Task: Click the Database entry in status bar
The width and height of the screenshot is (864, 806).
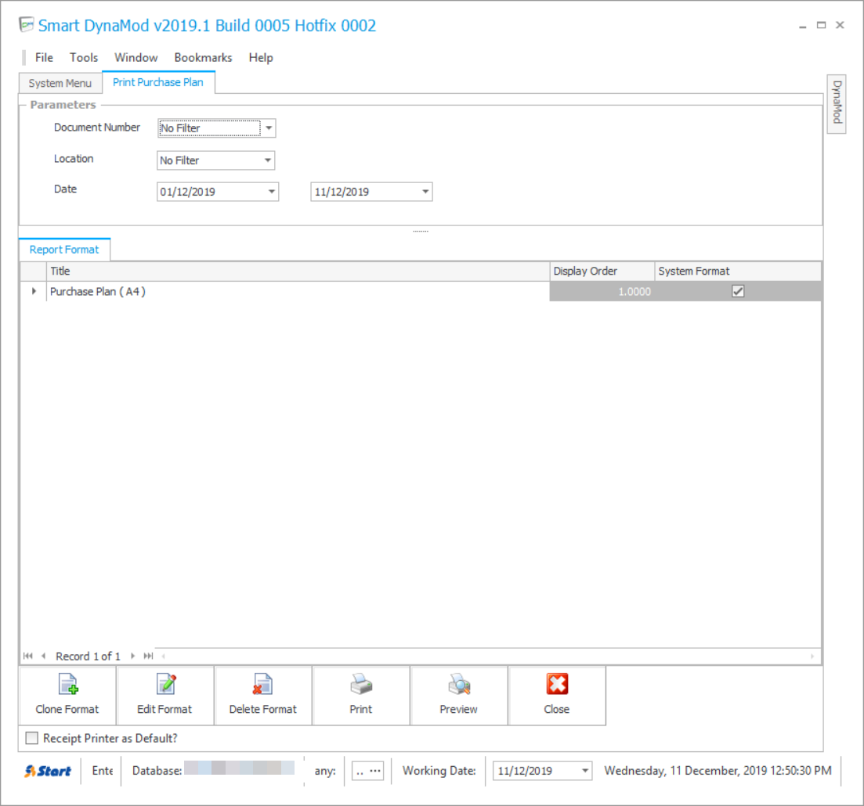Action: click(213, 770)
